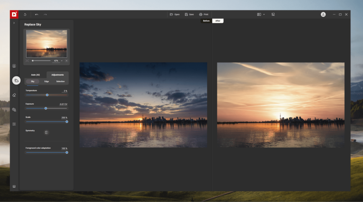Click the reset/revert icon in top toolbar
The image size is (363, 202).
[25, 15]
